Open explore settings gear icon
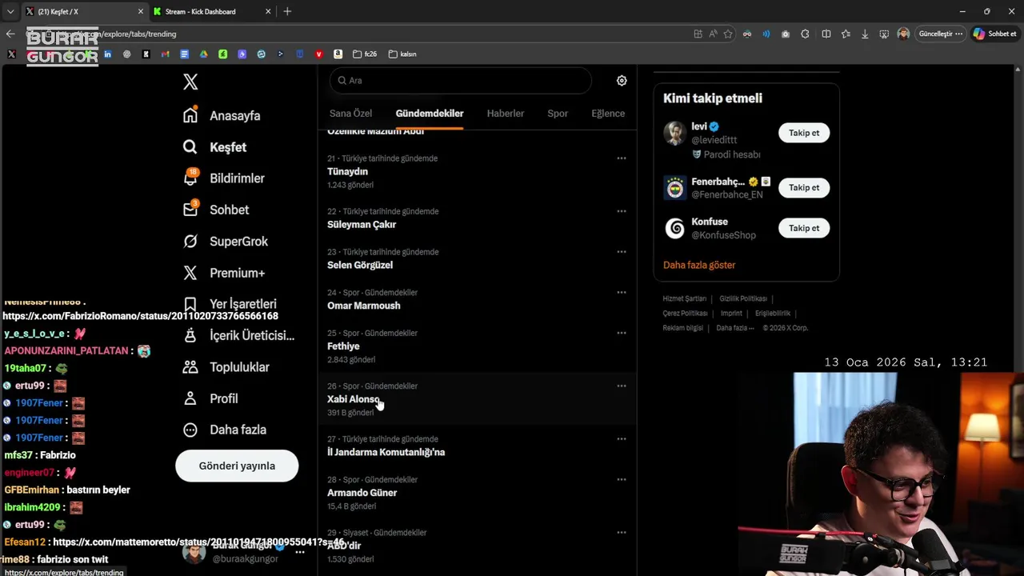This screenshot has width=1024, height=576. pos(622,81)
